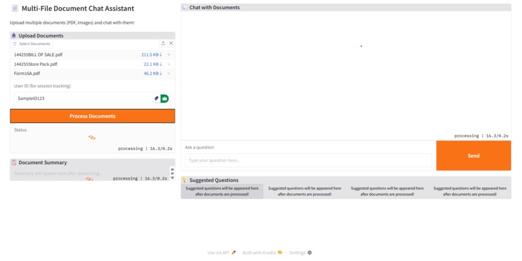Download 144255Store Pack.pdf via 22.1 KB link

point(152,64)
